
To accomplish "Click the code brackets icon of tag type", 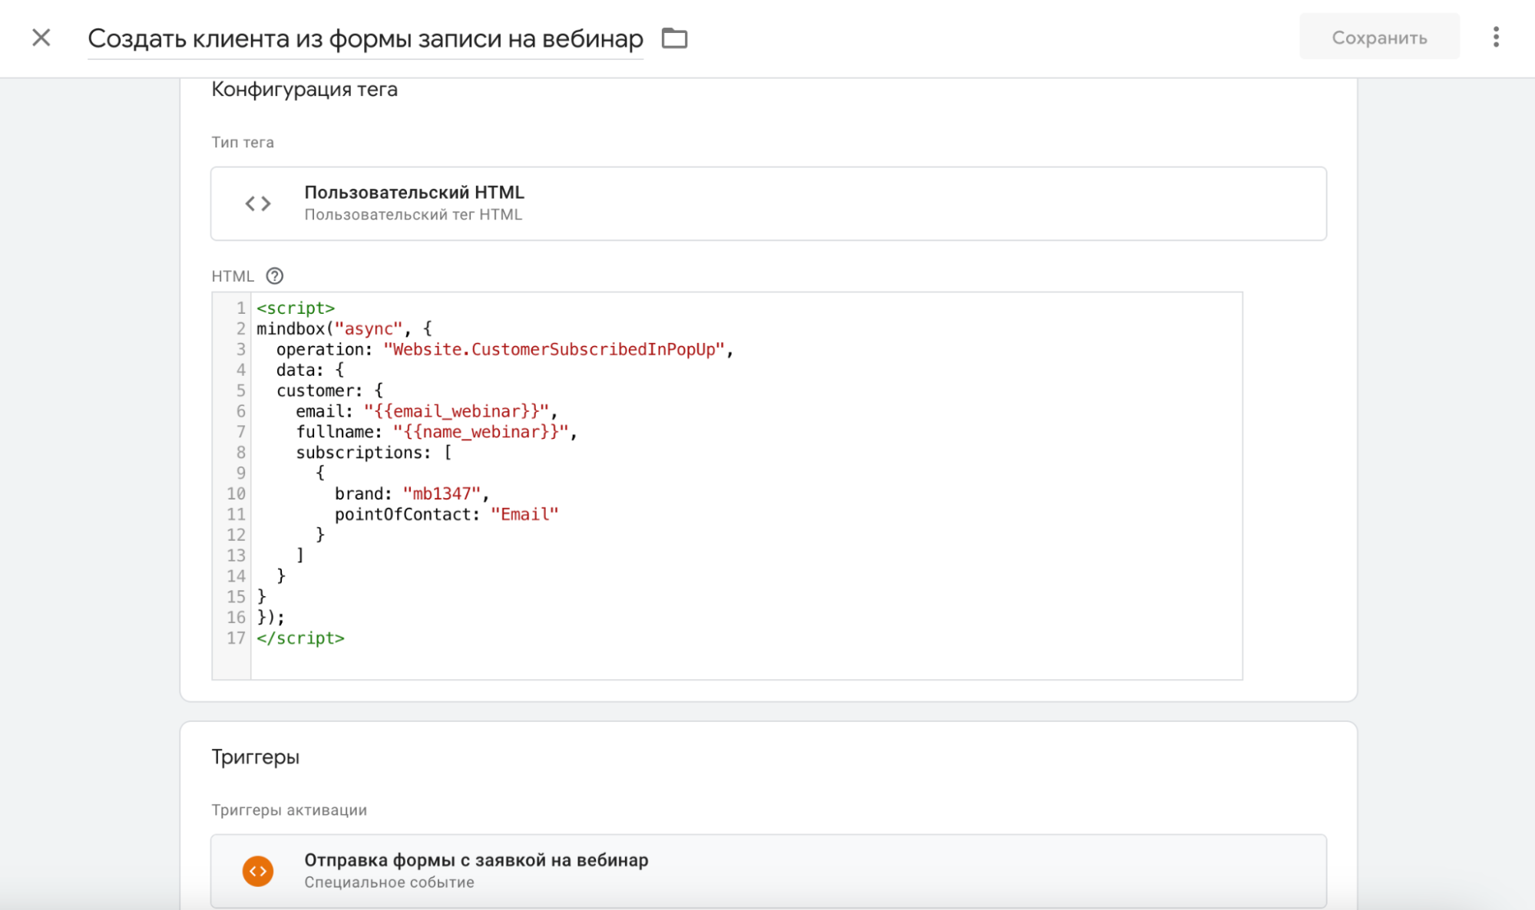I will 258,203.
